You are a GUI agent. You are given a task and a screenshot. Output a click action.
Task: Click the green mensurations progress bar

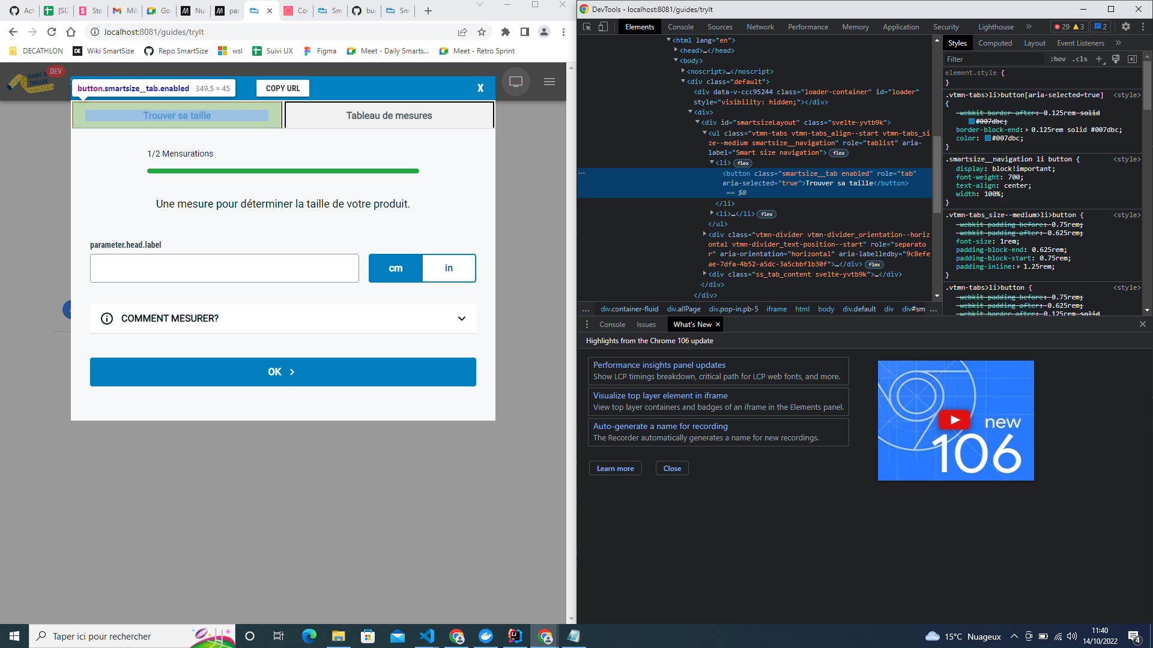[x=282, y=171]
